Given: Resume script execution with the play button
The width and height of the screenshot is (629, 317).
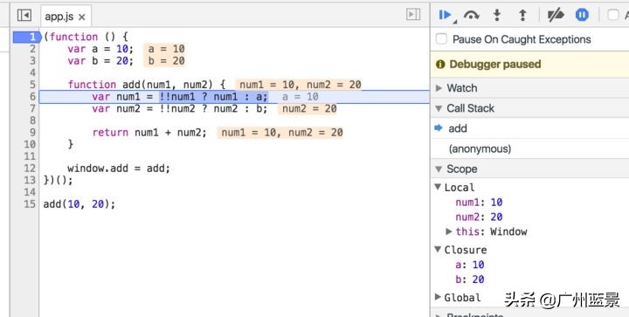Looking at the screenshot, I should click(446, 15).
